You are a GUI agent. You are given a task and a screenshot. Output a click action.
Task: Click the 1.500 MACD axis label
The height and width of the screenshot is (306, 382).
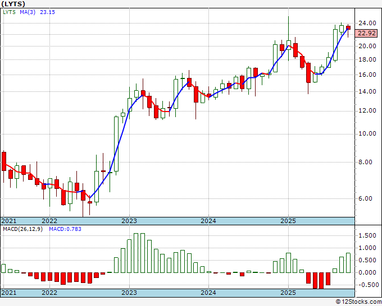pos(367,235)
